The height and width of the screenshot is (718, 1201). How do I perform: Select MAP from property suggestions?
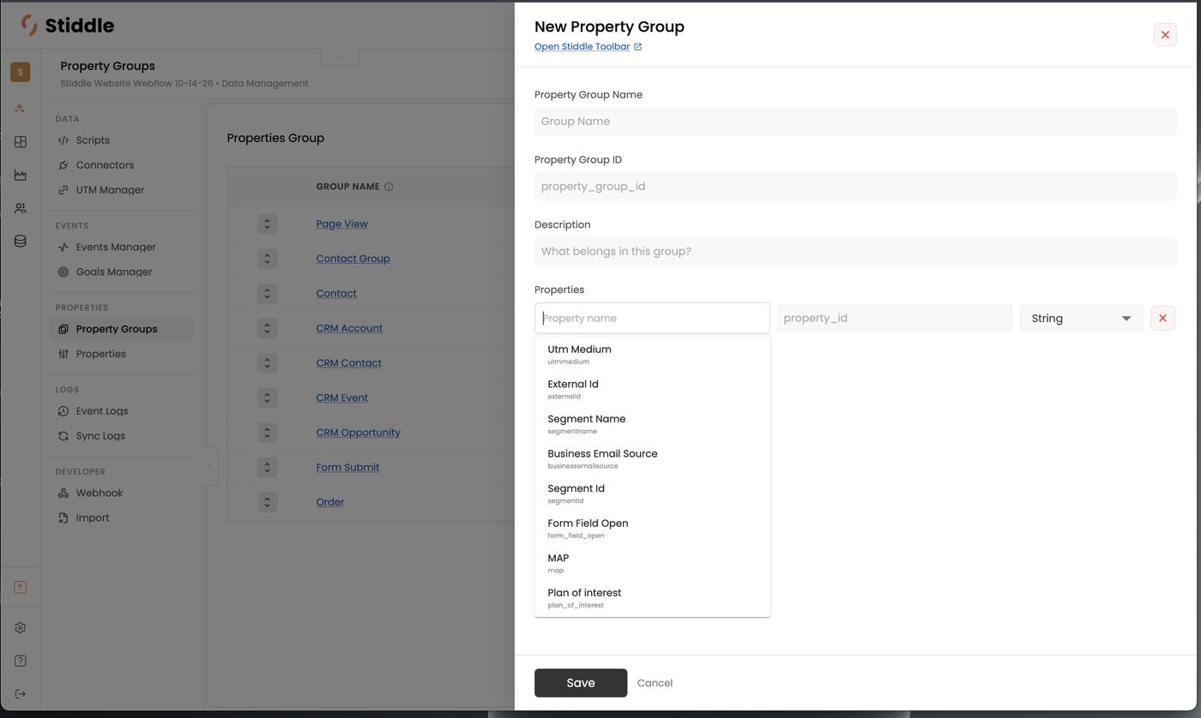(652, 563)
